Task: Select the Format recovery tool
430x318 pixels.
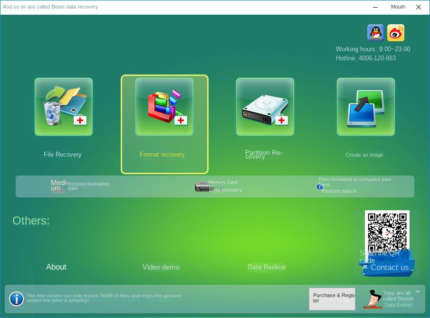Action: pyautogui.click(x=164, y=106)
